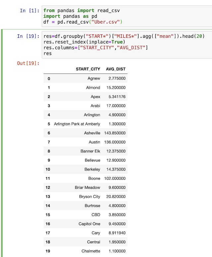Click the Agnew row cell
Image resolution: width=212 pixels, height=257 pixels.
94,78
